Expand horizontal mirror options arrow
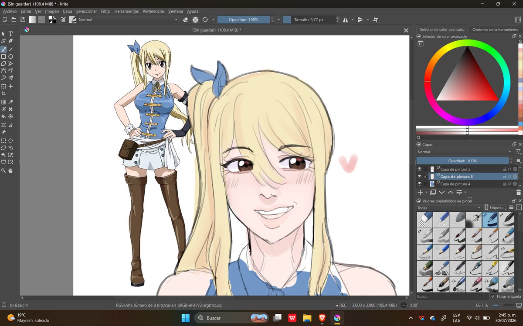 pos(352,20)
